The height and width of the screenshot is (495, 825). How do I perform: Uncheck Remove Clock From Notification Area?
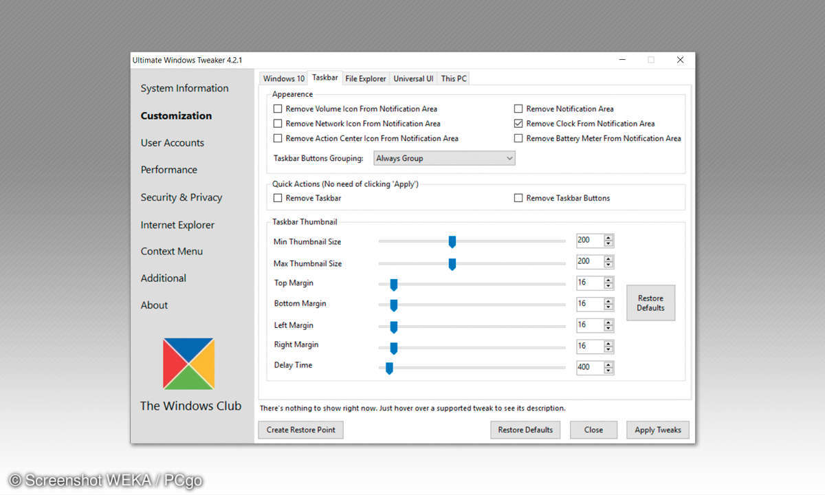point(518,124)
